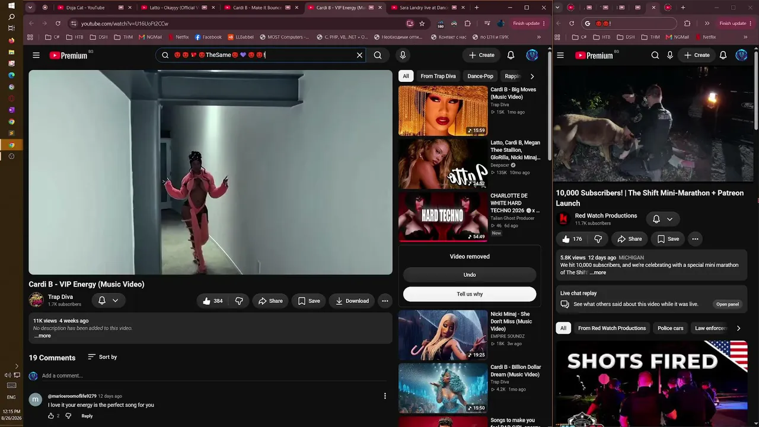This screenshot has height=427, width=759.
Task: Open notifications bell in left YouTube window
Action: (x=511, y=55)
